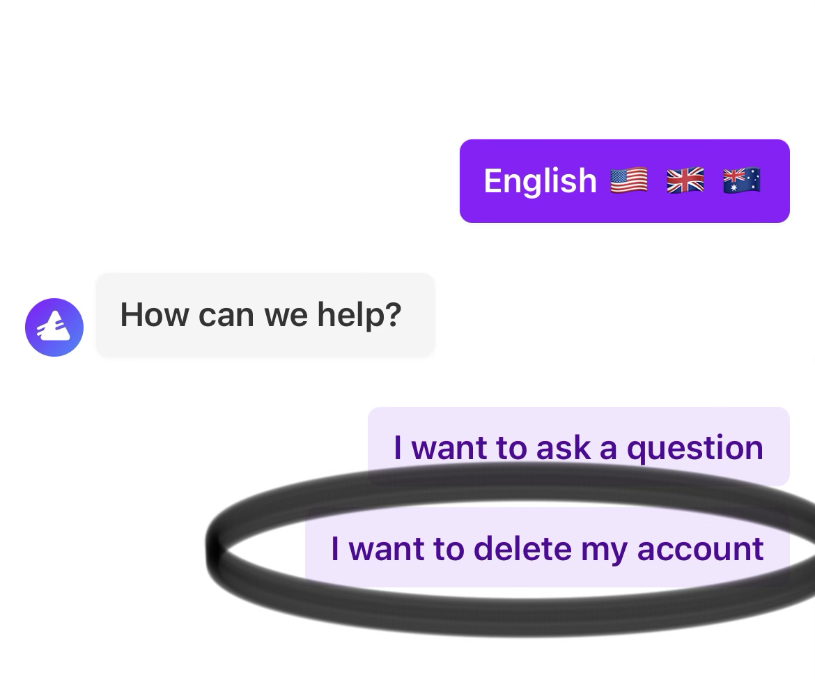Tap the ask a question quick reply
This screenshot has height=680, width=815.
point(578,447)
